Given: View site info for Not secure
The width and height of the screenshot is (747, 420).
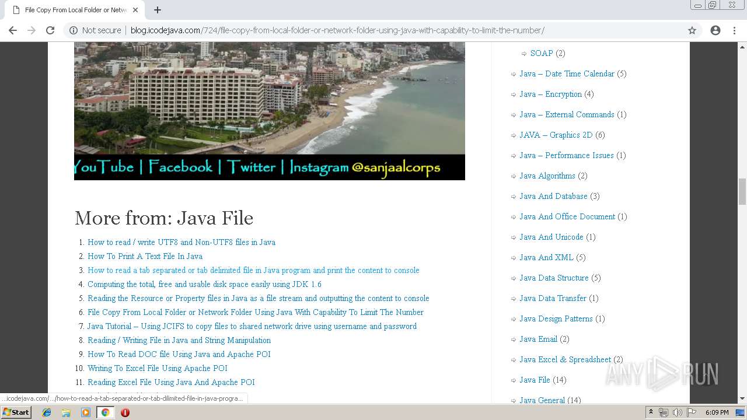Looking at the screenshot, I should tap(95, 30).
